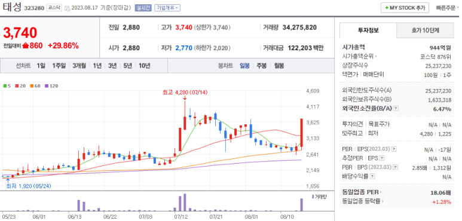This screenshot has width=462, height=221.
Task: Select the 일봉 candlestick chart
Action: pos(244,66)
